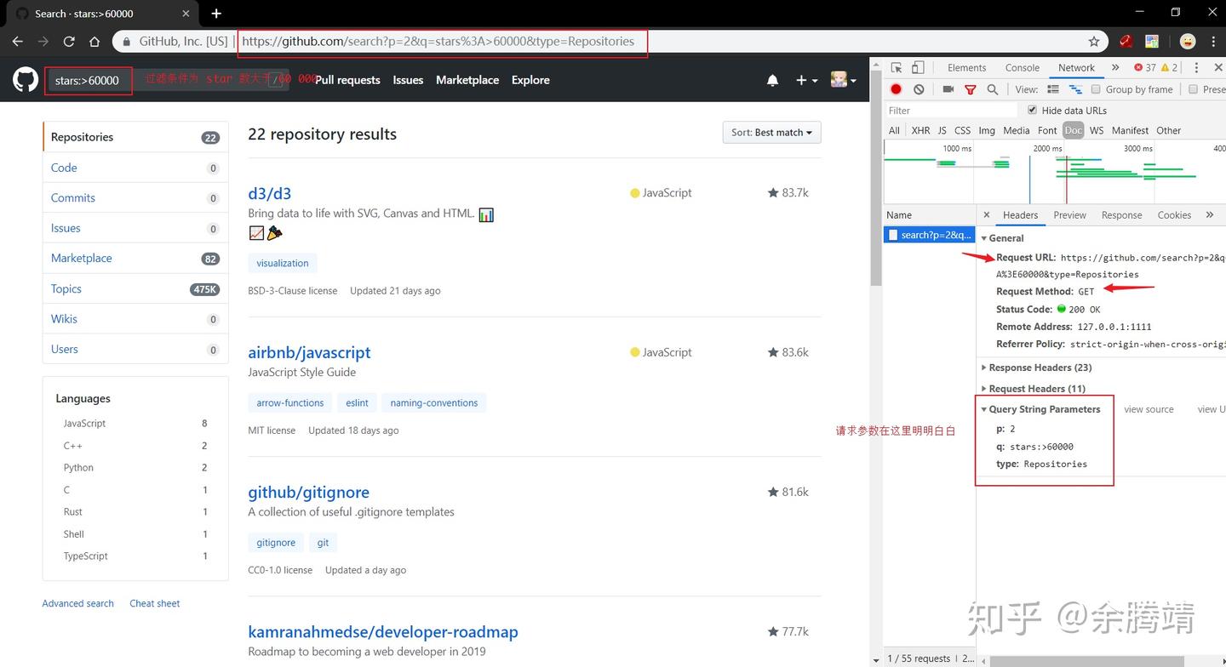
Task: Click the visualization topic tag
Action: (x=283, y=263)
